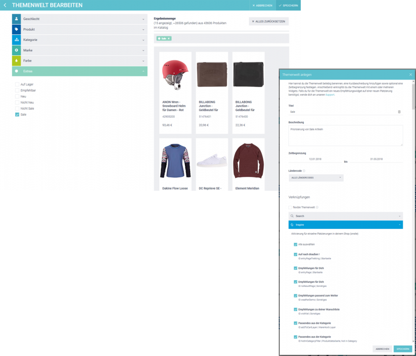This screenshot has height=356, width=416.
Task: Click the Inspire section icon
Action: (292, 225)
